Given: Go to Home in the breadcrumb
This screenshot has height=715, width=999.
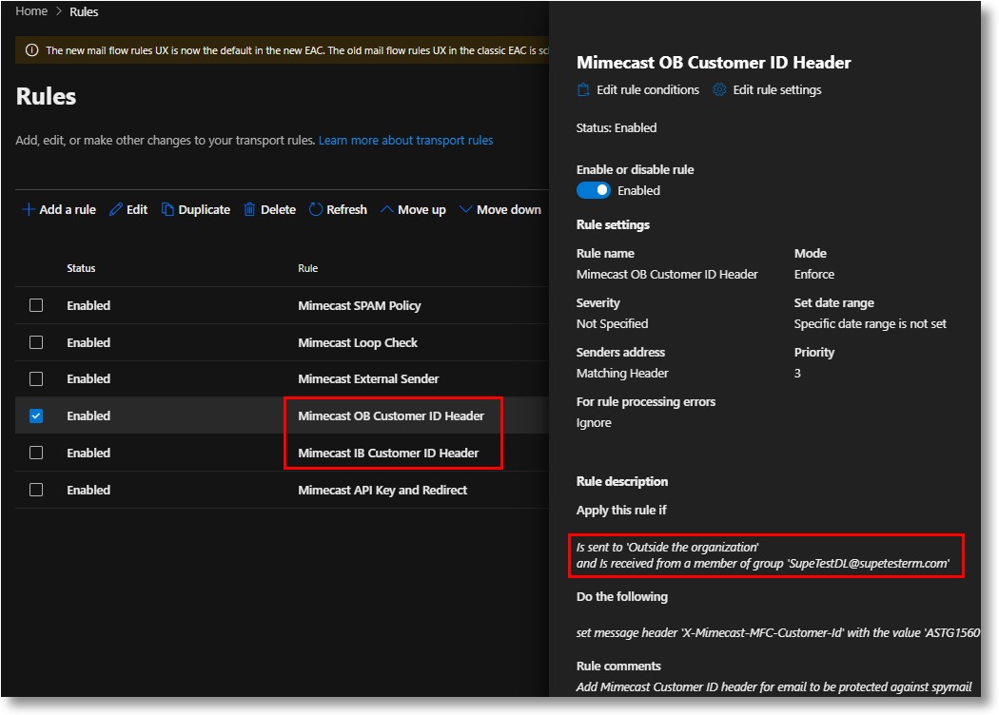Looking at the screenshot, I should click(31, 11).
